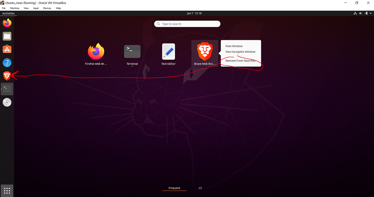Image resolution: width=374 pixels, height=197 pixels.
Task: Launch Ubuntu Software from the dock
Action: (7, 49)
